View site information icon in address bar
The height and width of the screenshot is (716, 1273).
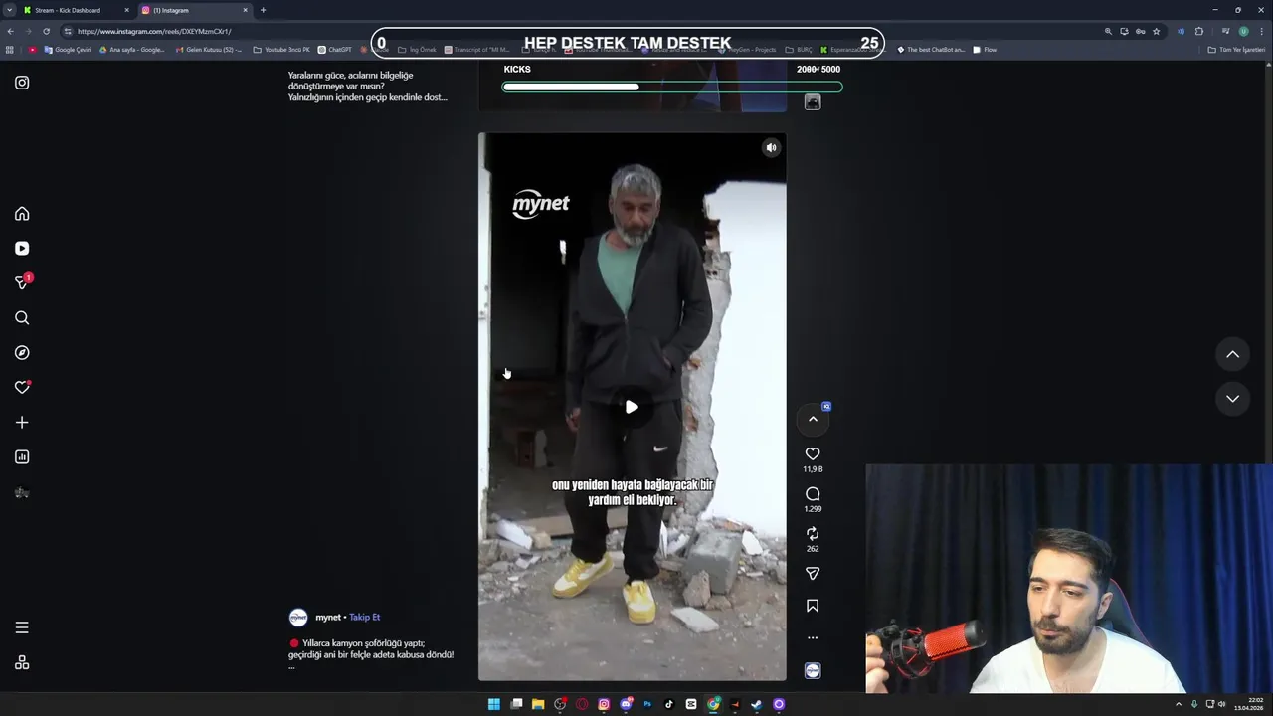pyautogui.click(x=68, y=31)
